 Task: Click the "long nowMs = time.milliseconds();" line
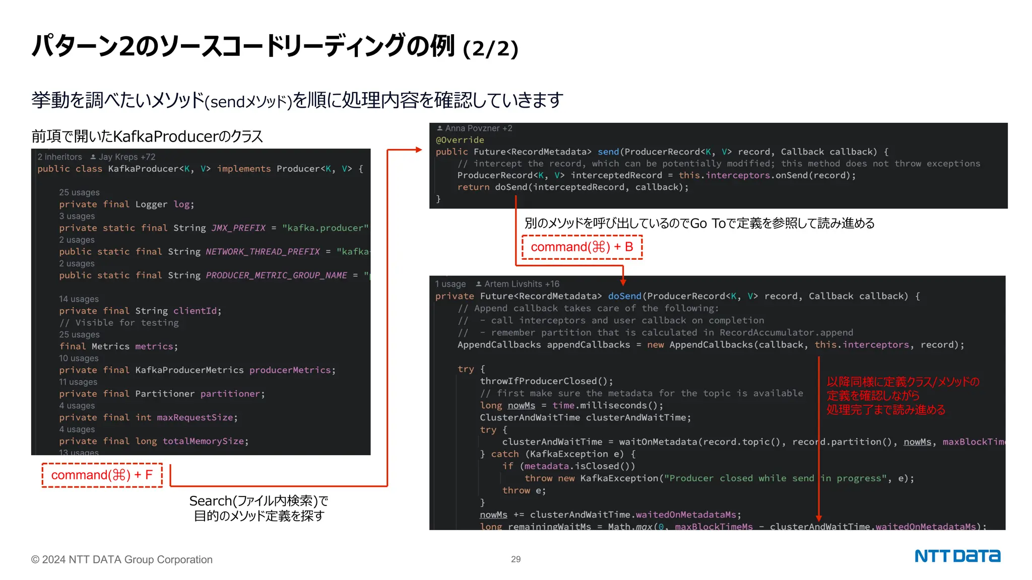(x=571, y=405)
